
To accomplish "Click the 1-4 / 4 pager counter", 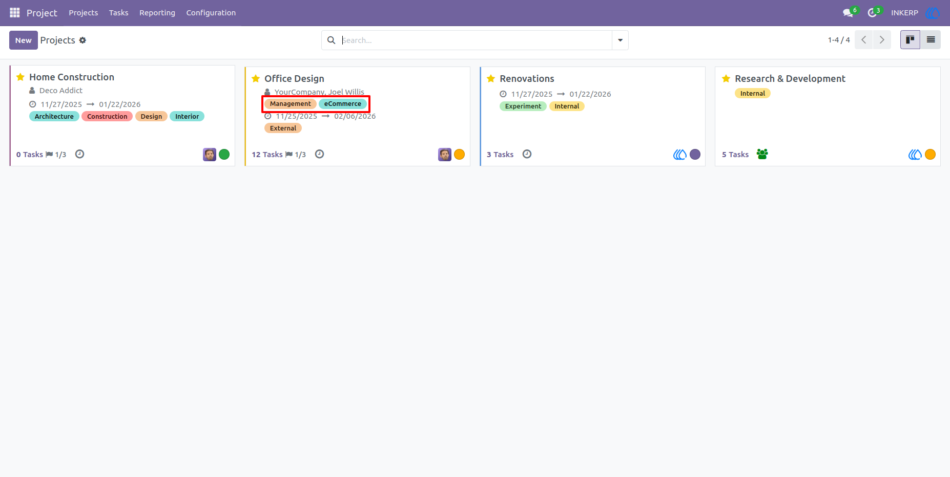I will coord(839,40).
